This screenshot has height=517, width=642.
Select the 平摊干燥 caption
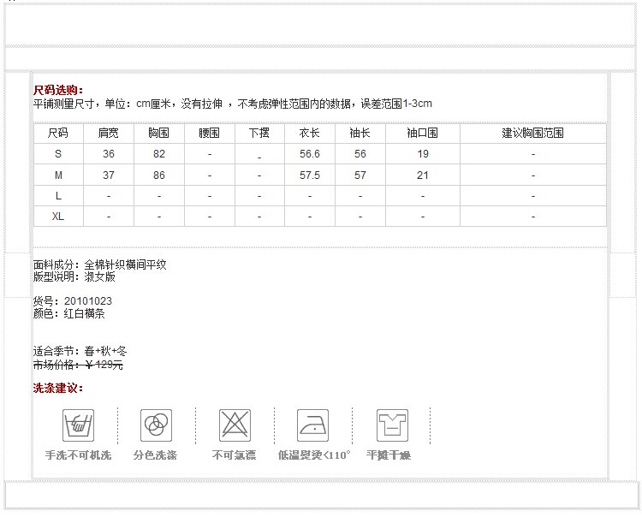[389, 455]
